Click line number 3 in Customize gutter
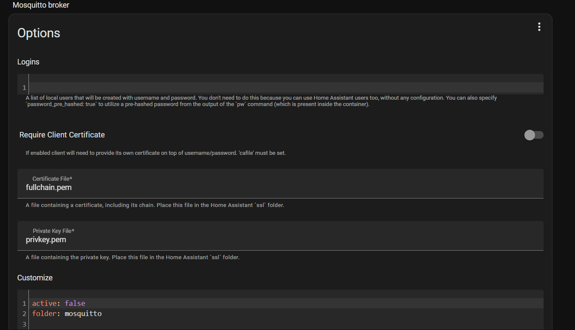This screenshot has height=330, width=575. (x=24, y=324)
